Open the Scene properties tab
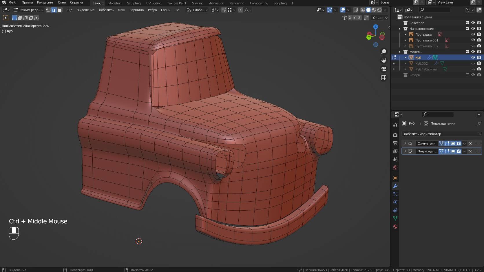 [395, 159]
